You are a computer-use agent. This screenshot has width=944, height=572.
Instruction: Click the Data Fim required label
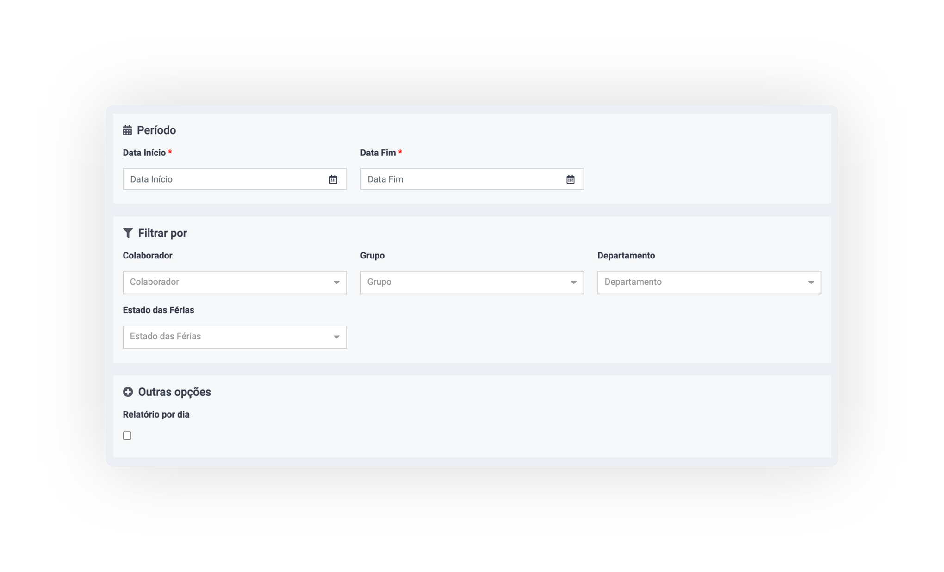pos(378,153)
